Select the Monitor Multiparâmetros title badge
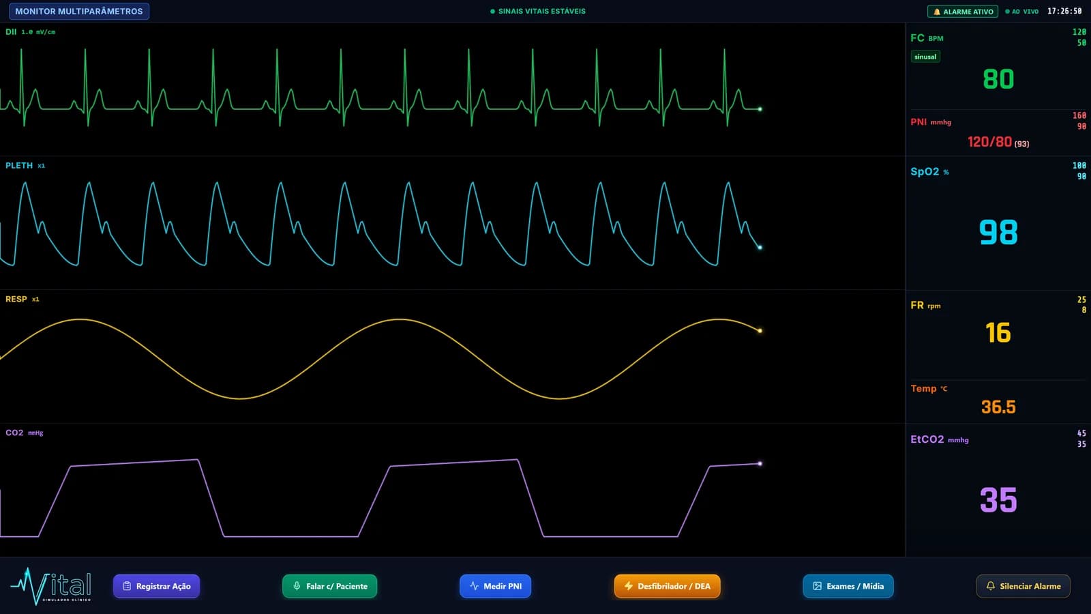 click(79, 11)
